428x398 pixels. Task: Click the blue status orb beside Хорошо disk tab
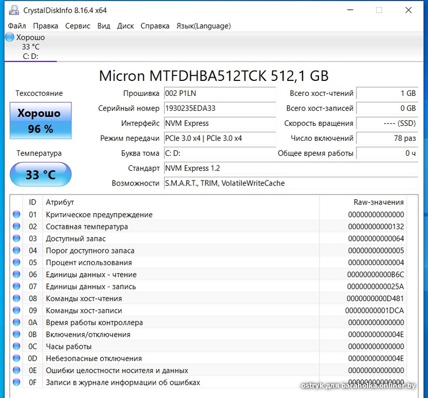tap(10, 37)
